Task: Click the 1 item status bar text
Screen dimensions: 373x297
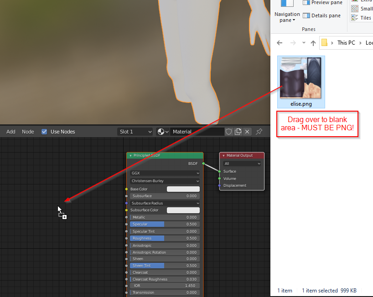Action: click(285, 291)
